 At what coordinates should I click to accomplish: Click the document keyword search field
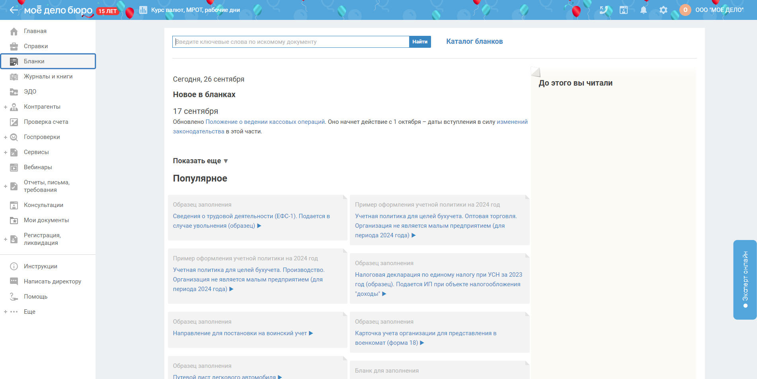[x=291, y=42]
